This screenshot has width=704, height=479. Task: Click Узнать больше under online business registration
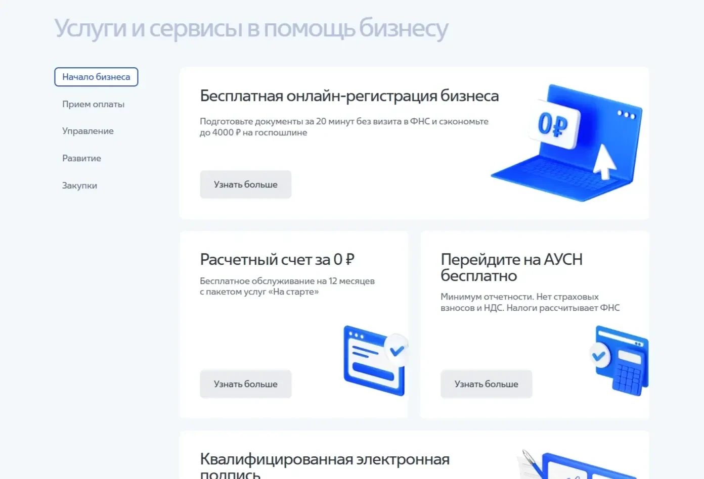click(245, 184)
